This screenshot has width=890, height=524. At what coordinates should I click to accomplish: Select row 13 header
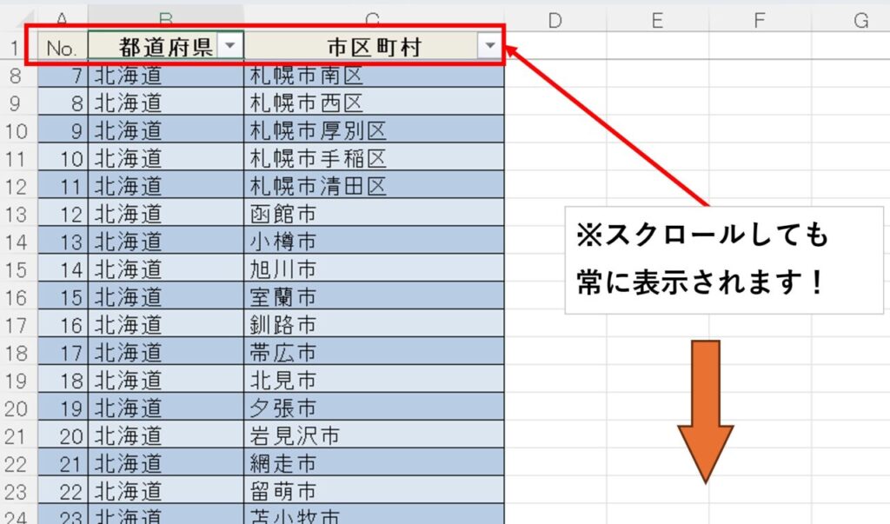(17, 214)
